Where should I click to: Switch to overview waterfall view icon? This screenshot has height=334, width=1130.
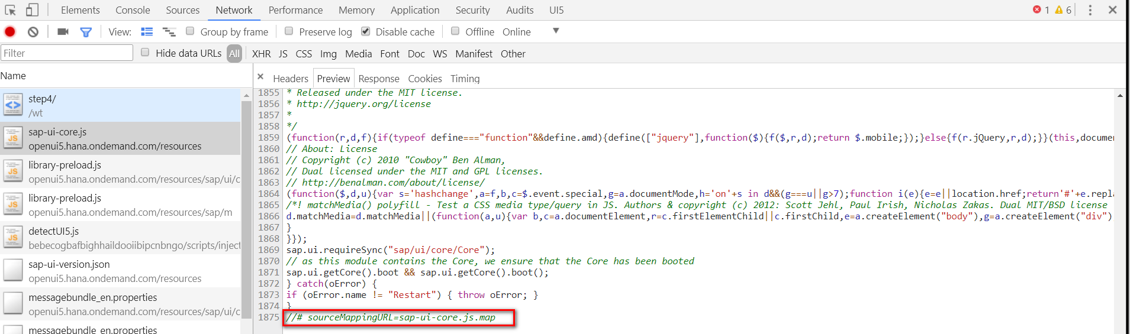tap(169, 32)
